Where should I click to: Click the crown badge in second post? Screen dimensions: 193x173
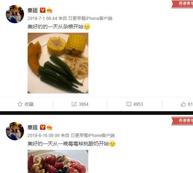49,127
